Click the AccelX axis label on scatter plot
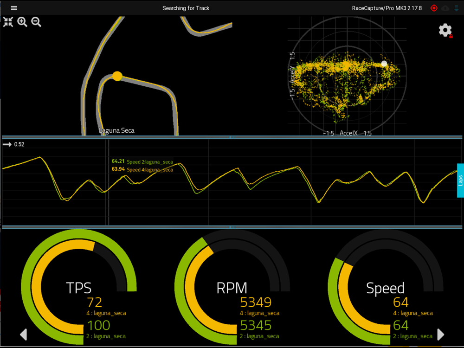The image size is (464, 348). [x=348, y=133]
